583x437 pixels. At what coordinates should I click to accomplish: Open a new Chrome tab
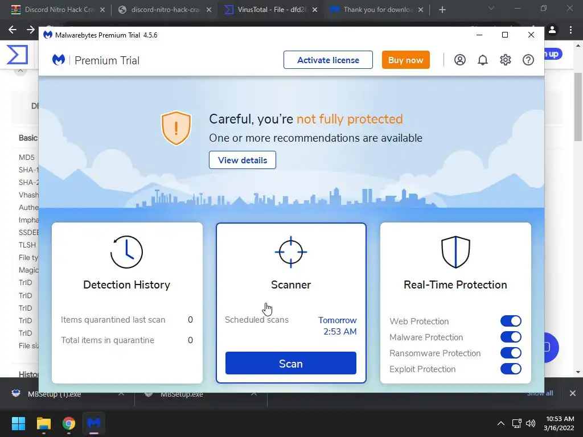click(442, 10)
